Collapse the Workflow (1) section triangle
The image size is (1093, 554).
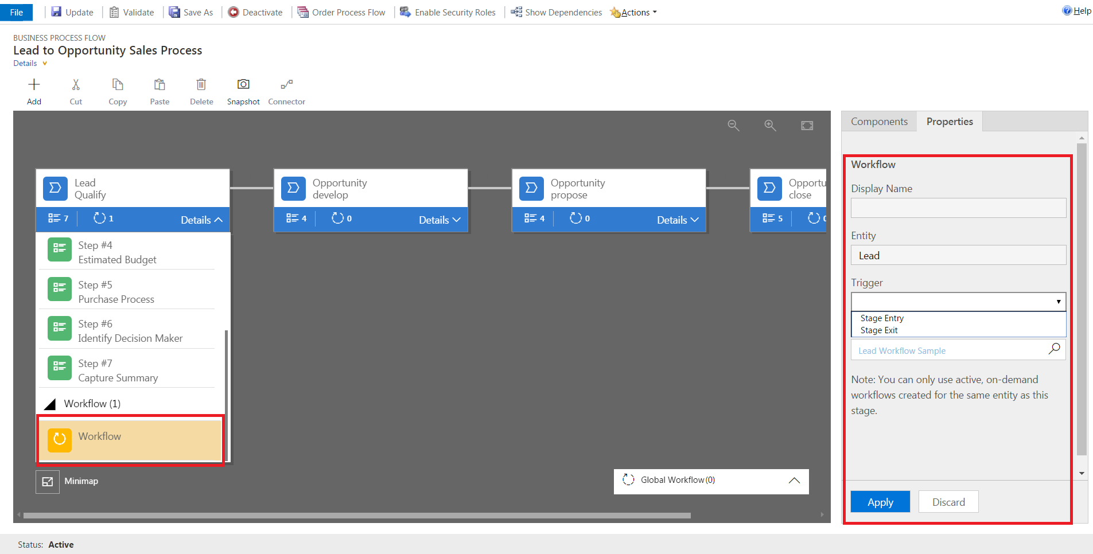pyautogui.click(x=50, y=404)
